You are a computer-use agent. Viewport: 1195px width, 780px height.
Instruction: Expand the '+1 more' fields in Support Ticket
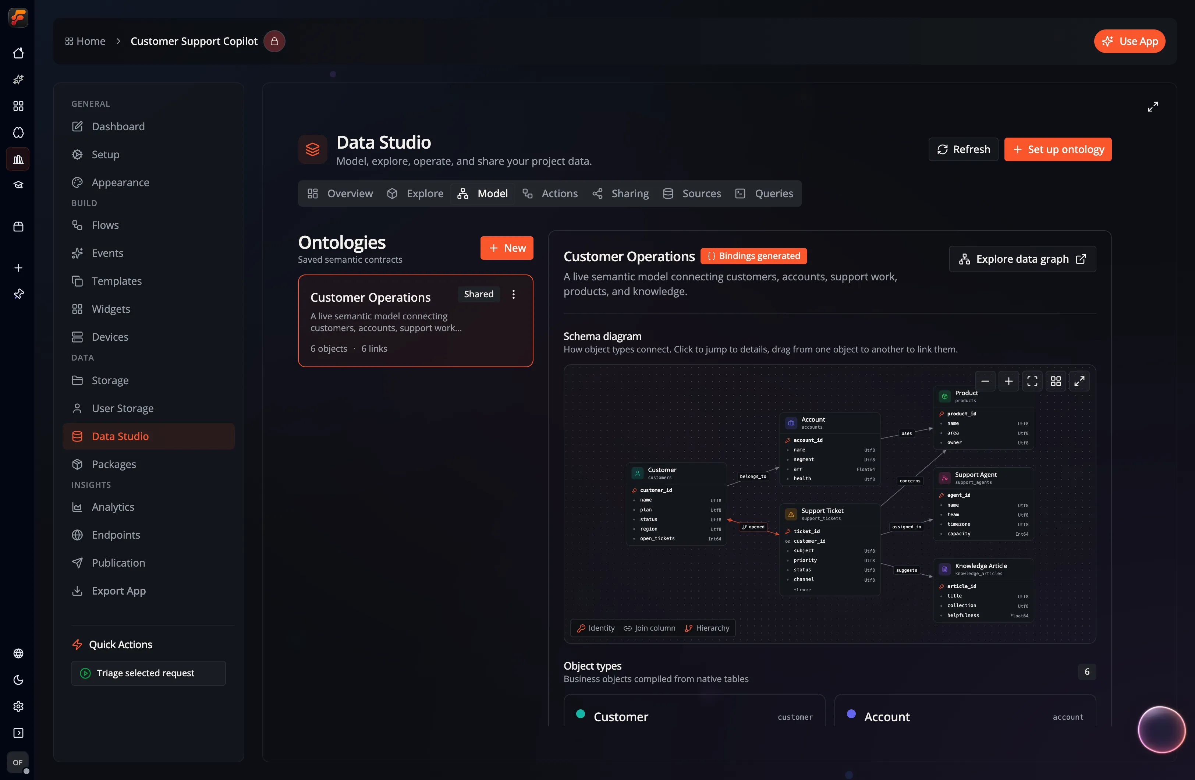tap(802, 590)
